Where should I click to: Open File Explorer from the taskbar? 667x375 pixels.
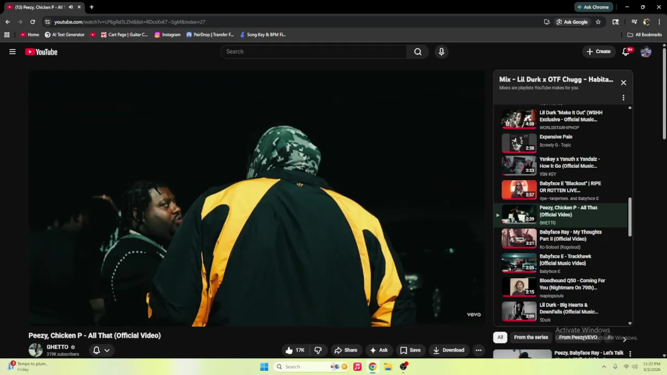coord(388,367)
